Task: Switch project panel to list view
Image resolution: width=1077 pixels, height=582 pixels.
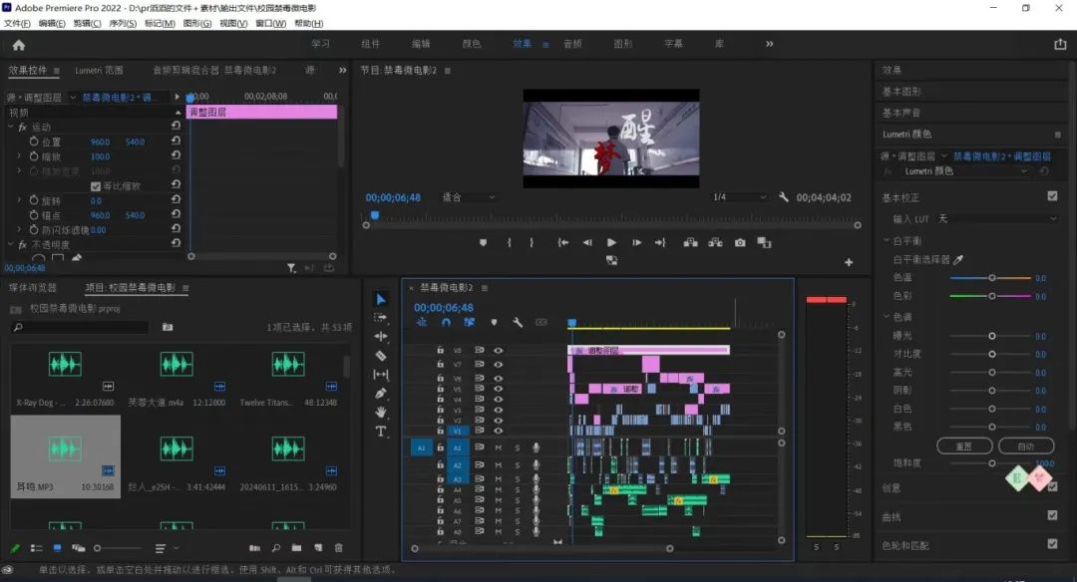Action: 37,548
